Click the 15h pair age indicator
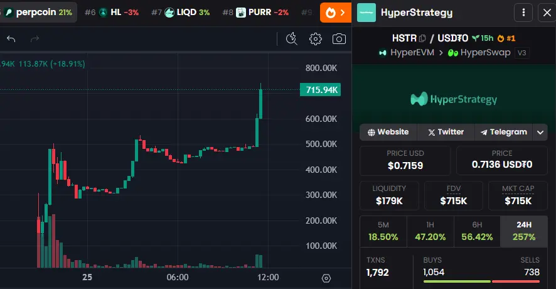The image size is (556, 289). tap(483, 38)
